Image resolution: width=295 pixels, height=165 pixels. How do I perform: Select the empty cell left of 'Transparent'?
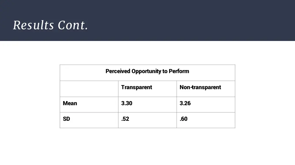(89, 89)
